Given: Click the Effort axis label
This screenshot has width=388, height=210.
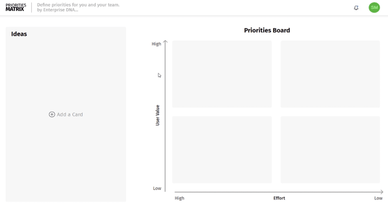Looking at the screenshot, I should [x=279, y=198].
